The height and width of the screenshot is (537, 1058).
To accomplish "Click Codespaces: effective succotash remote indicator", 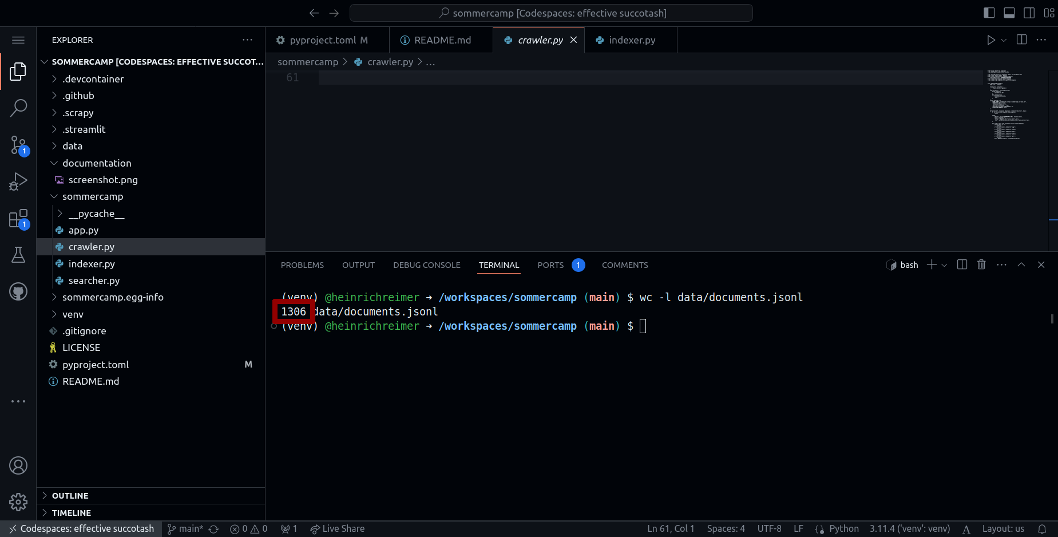I will tap(81, 529).
